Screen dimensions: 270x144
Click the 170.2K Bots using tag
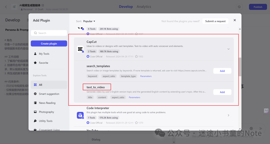click(109, 118)
